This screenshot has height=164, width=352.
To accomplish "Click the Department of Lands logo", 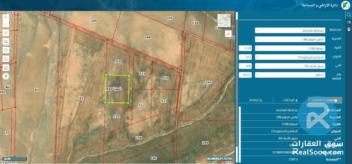I will (x=345, y=5).
